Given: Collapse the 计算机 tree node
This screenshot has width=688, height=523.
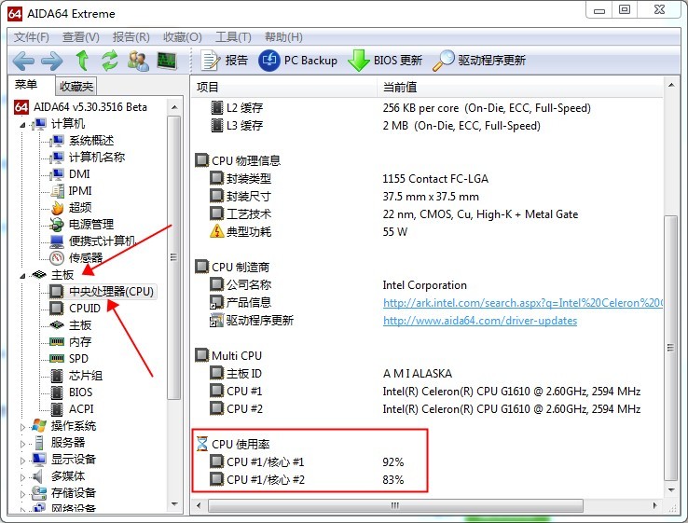Looking at the screenshot, I should coord(22,125).
